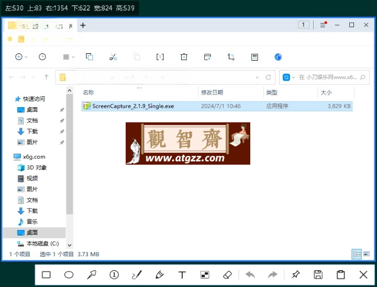Image resolution: width=377 pixels, height=287 pixels.
Task: Select the ellipse annotation tool
Action: click(x=69, y=275)
